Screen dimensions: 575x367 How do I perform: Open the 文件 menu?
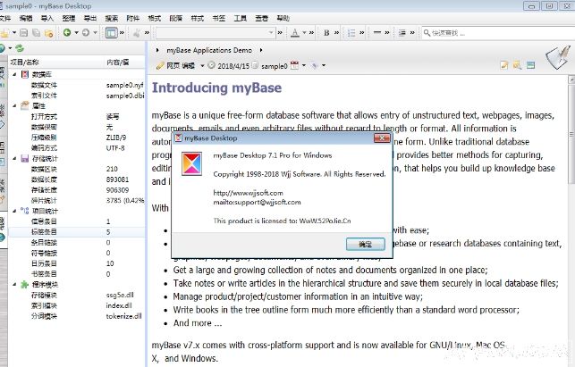pyautogui.click(x=4, y=19)
